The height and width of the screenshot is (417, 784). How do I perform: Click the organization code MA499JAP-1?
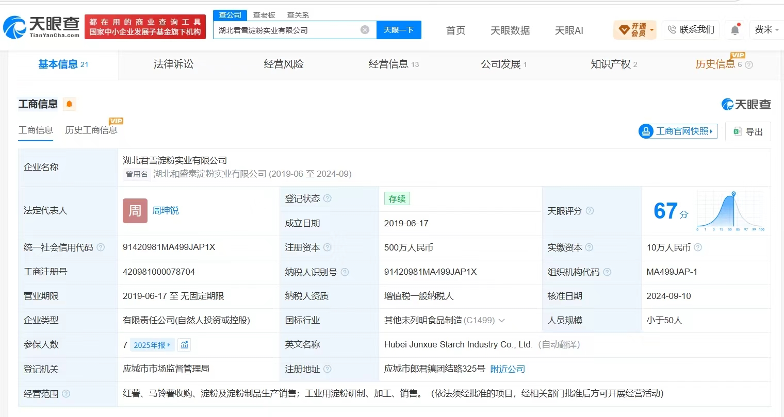click(672, 272)
